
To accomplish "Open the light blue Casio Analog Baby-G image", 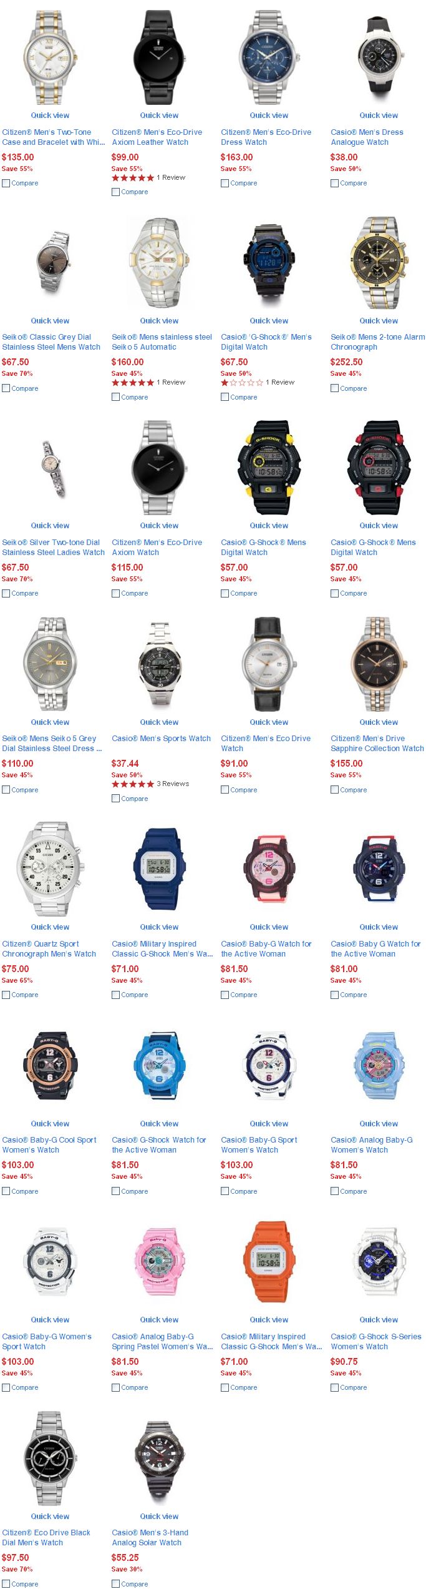I will (379, 1065).
